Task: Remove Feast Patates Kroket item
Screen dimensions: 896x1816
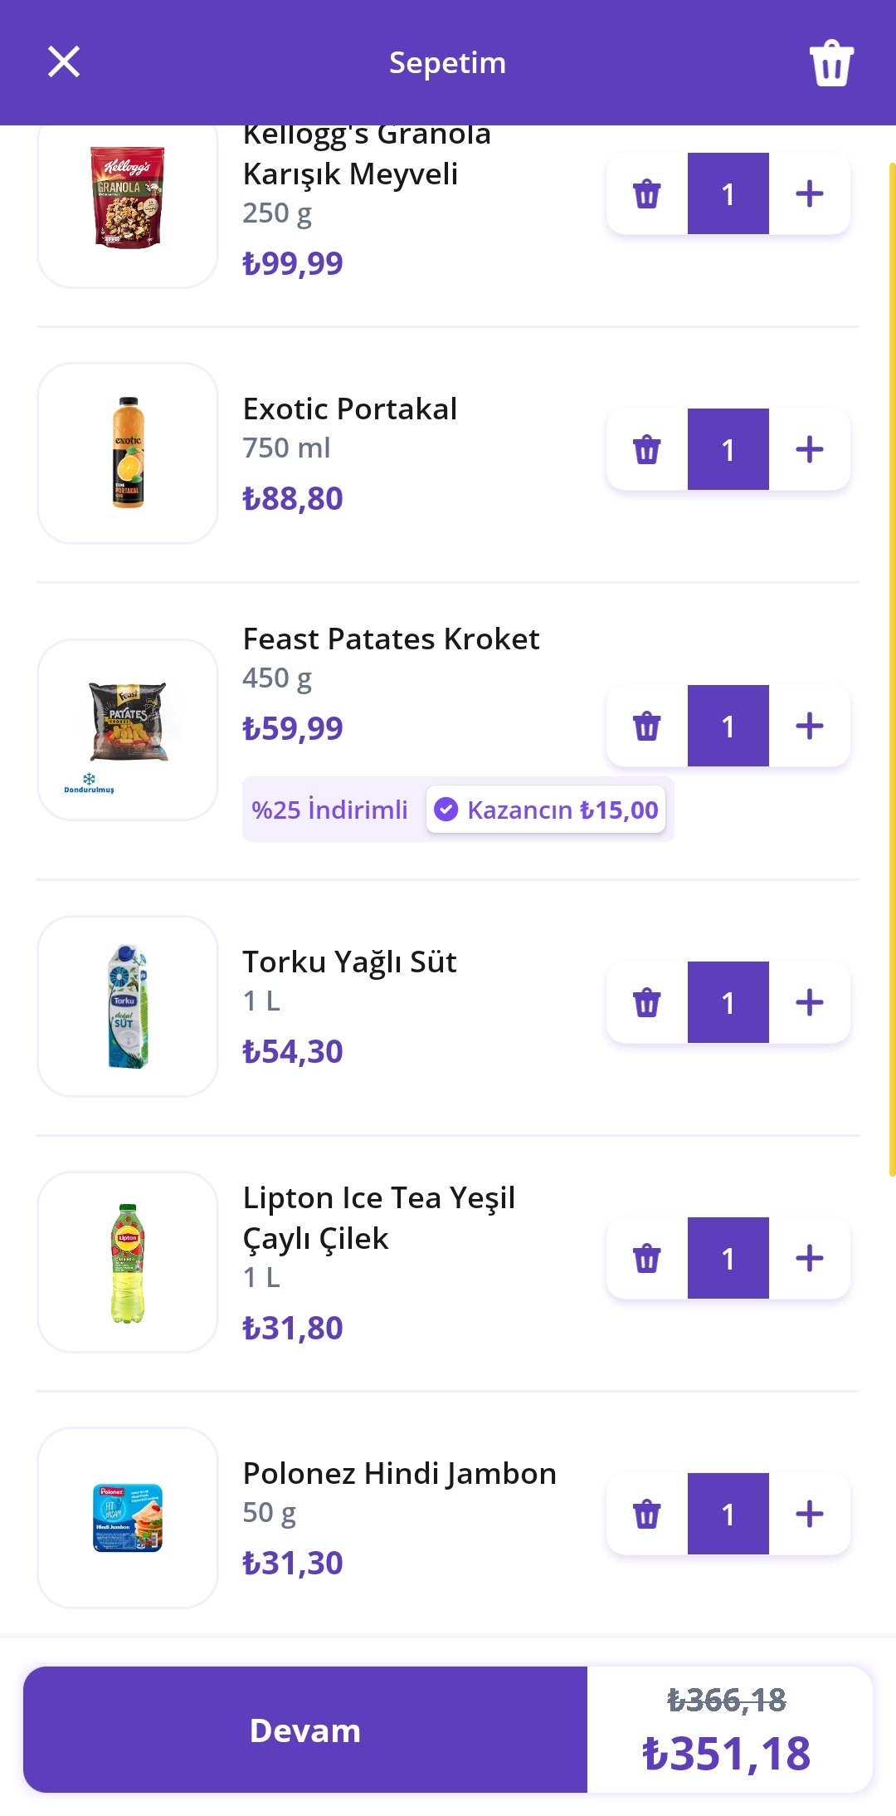Action: (647, 727)
